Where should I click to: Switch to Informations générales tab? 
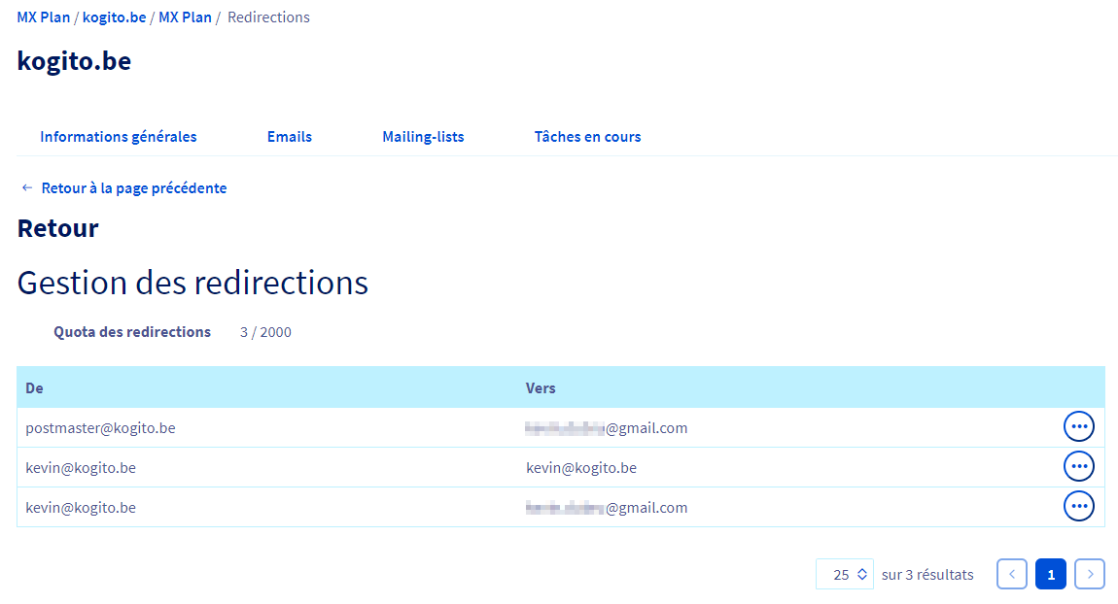119,137
